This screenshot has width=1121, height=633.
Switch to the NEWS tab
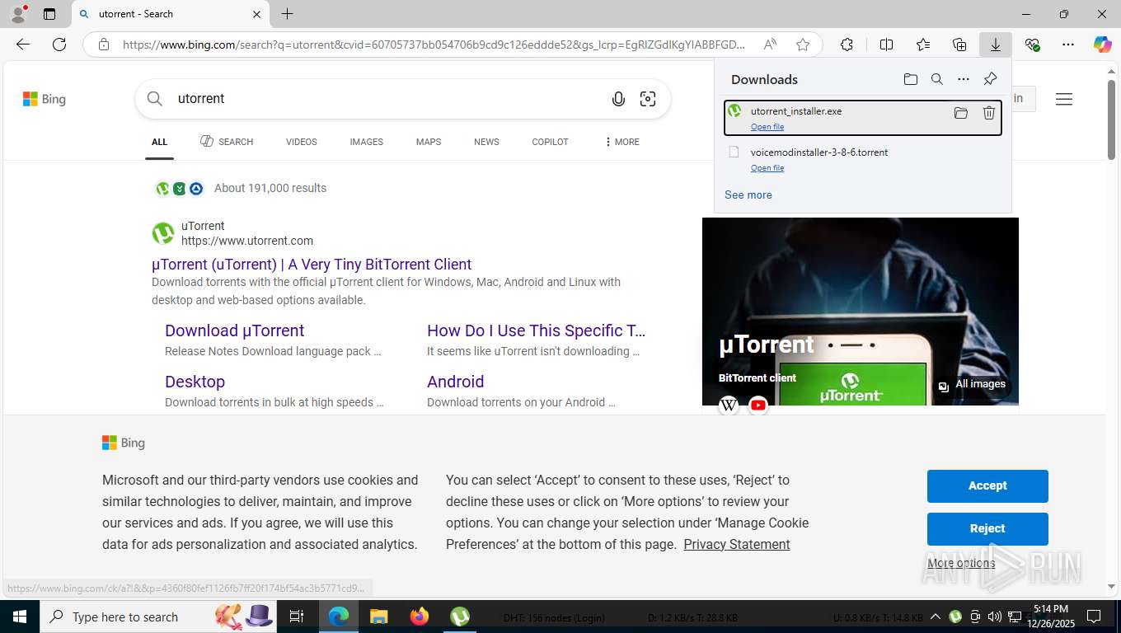[x=486, y=142]
